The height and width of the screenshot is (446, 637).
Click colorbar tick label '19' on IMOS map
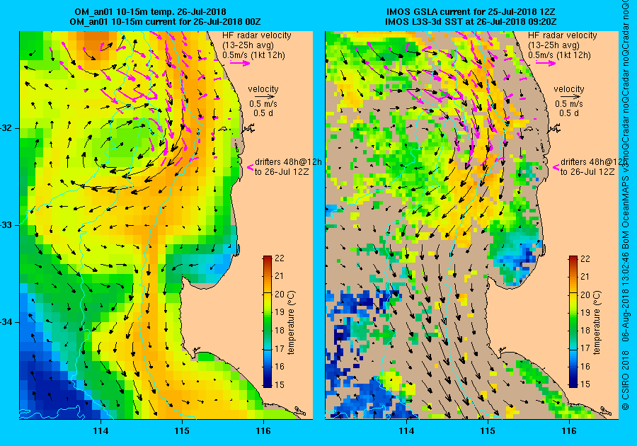pos(585,312)
